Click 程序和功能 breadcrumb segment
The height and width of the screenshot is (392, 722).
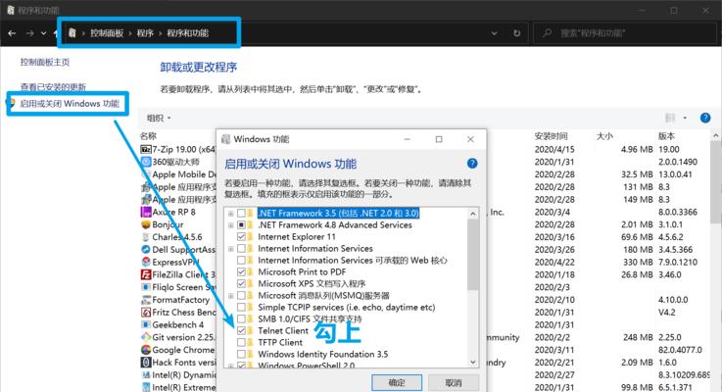(x=187, y=33)
